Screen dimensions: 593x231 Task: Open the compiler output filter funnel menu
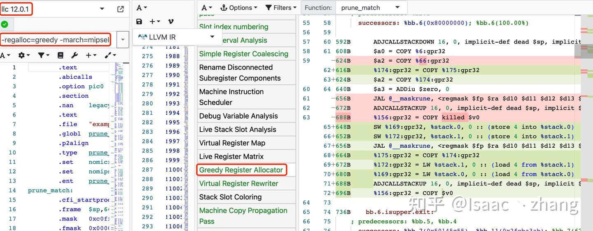(43, 55)
